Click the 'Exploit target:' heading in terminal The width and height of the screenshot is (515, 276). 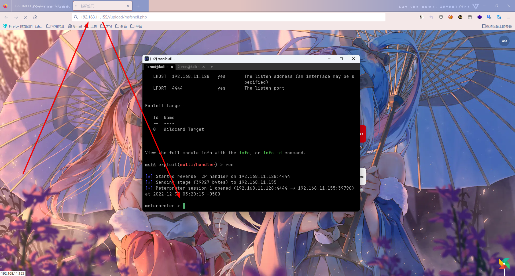[165, 106]
